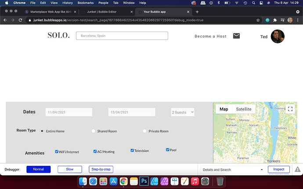This screenshot has width=303, height=189.
Task: Set debugger to Slow speed
Action: point(70,169)
